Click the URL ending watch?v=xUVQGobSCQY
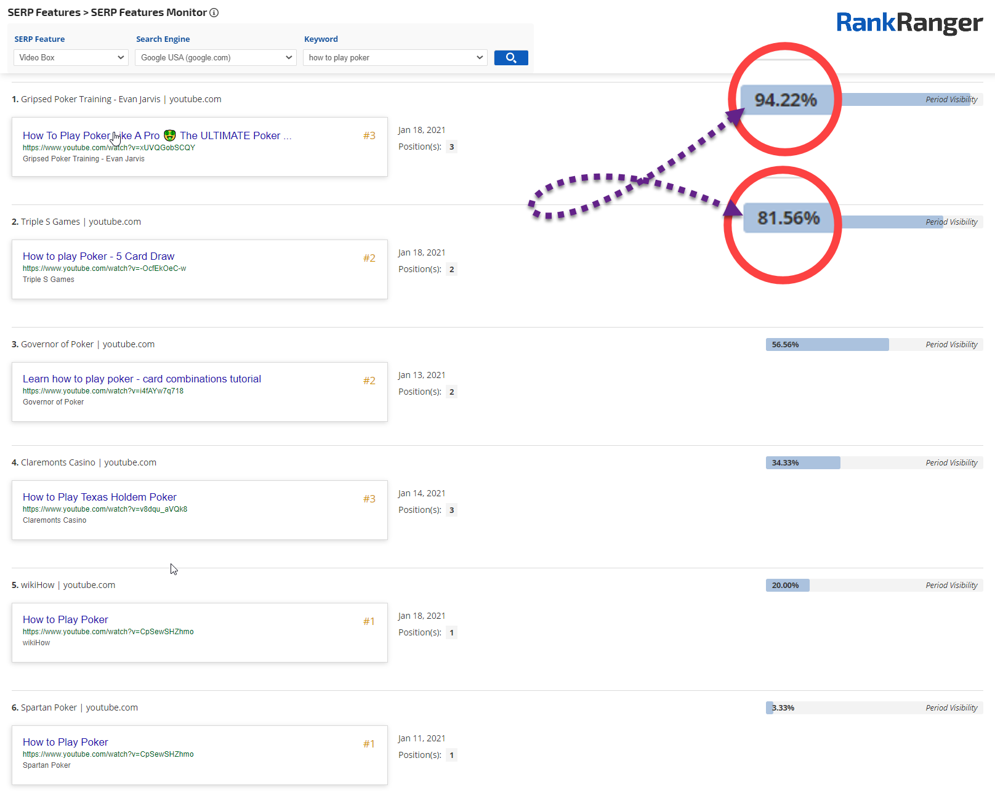The width and height of the screenshot is (995, 806). 109,148
